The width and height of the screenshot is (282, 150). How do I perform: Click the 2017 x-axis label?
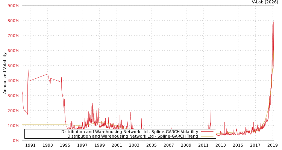tap(255, 145)
